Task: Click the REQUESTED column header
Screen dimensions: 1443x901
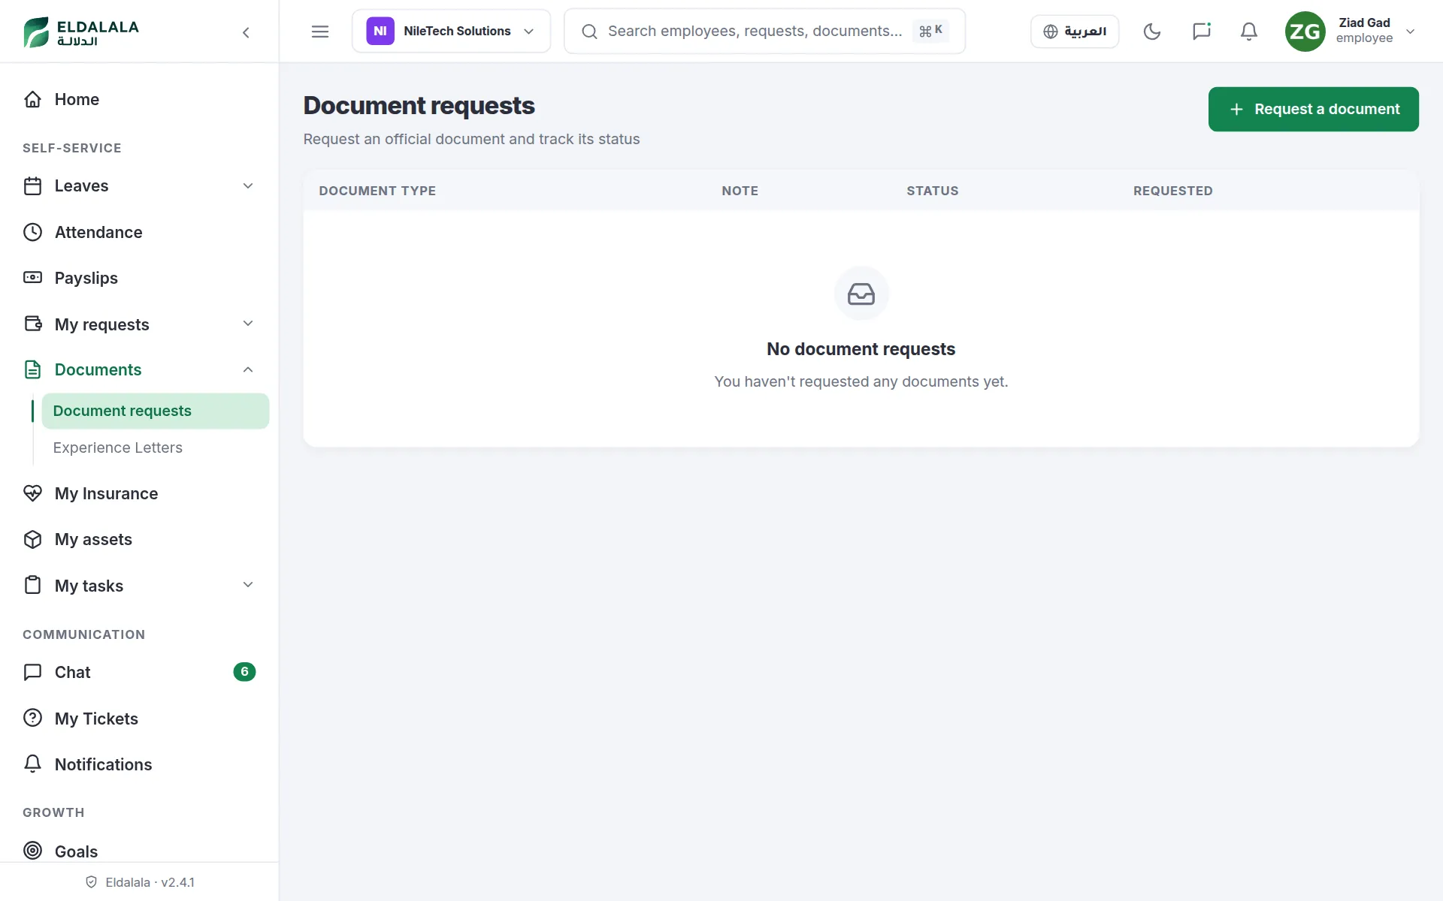Action: [x=1172, y=191]
